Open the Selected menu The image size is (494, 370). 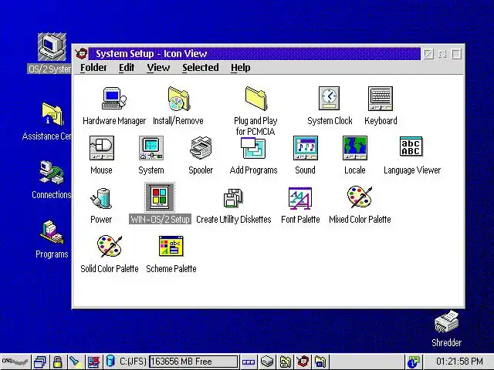pos(201,67)
